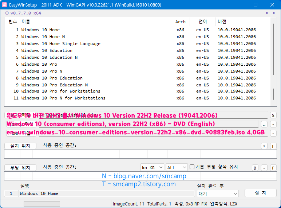Click the progress bar in the status bar

click(42, 204)
